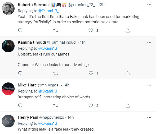Reply to Kamina tinoudi's tweet

click(20, 73)
